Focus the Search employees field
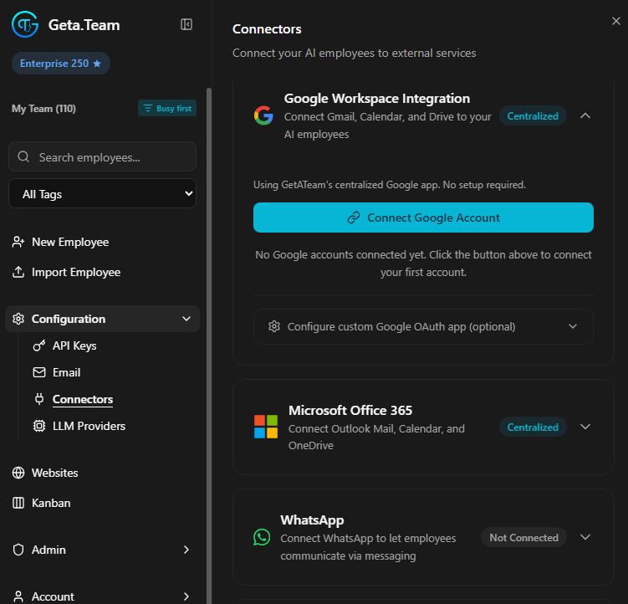628x604 pixels. [x=103, y=156]
